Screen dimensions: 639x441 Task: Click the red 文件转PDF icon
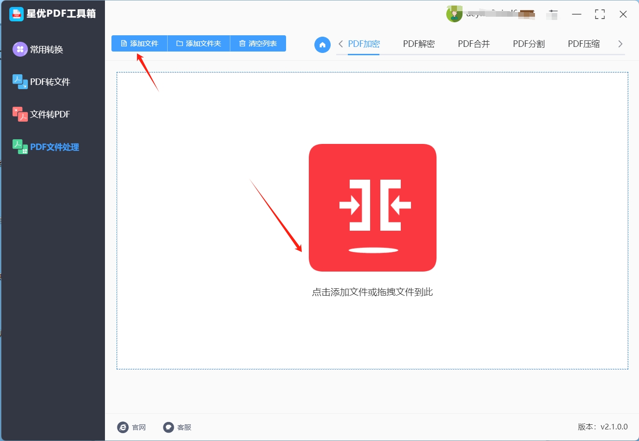click(20, 114)
